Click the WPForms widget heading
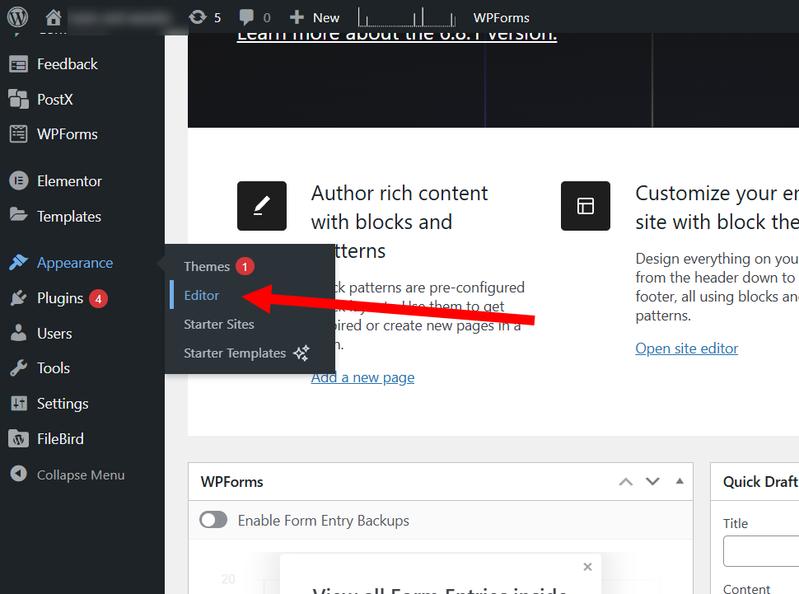The width and height of the screenshot is (799, 594). [x=231, y=482]
